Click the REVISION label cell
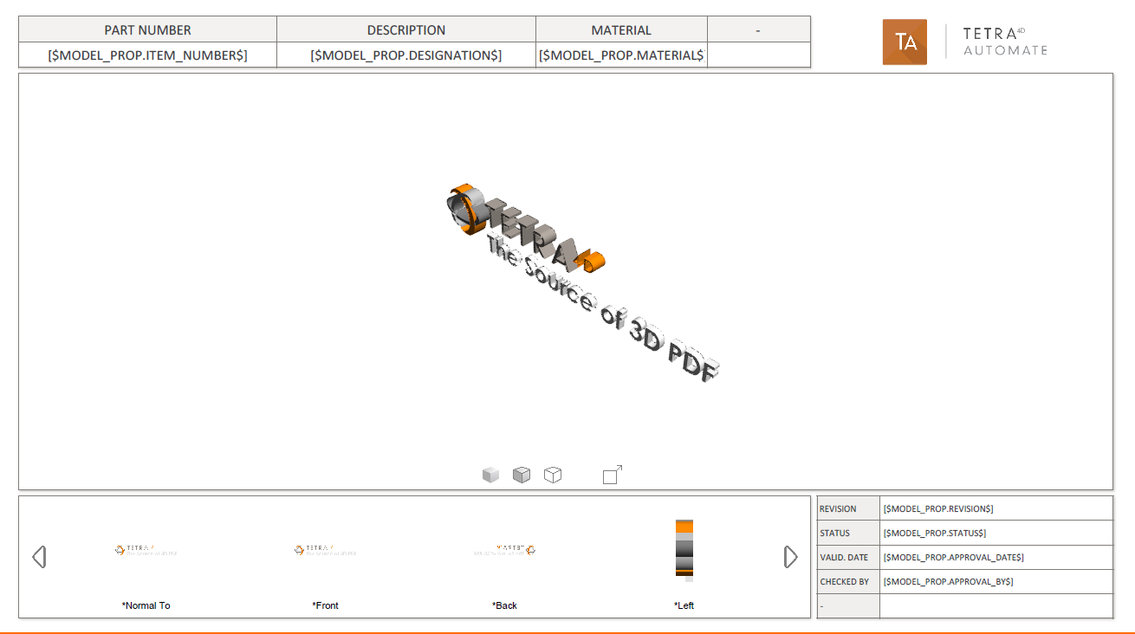 [x=848, y=508]
